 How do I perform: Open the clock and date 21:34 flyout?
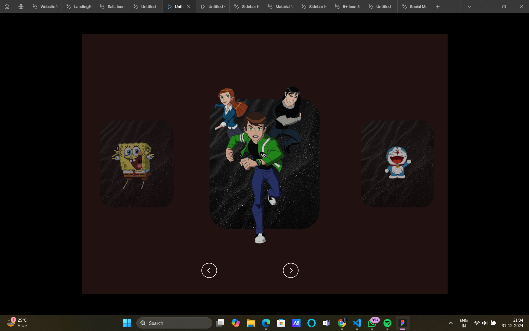512,323
